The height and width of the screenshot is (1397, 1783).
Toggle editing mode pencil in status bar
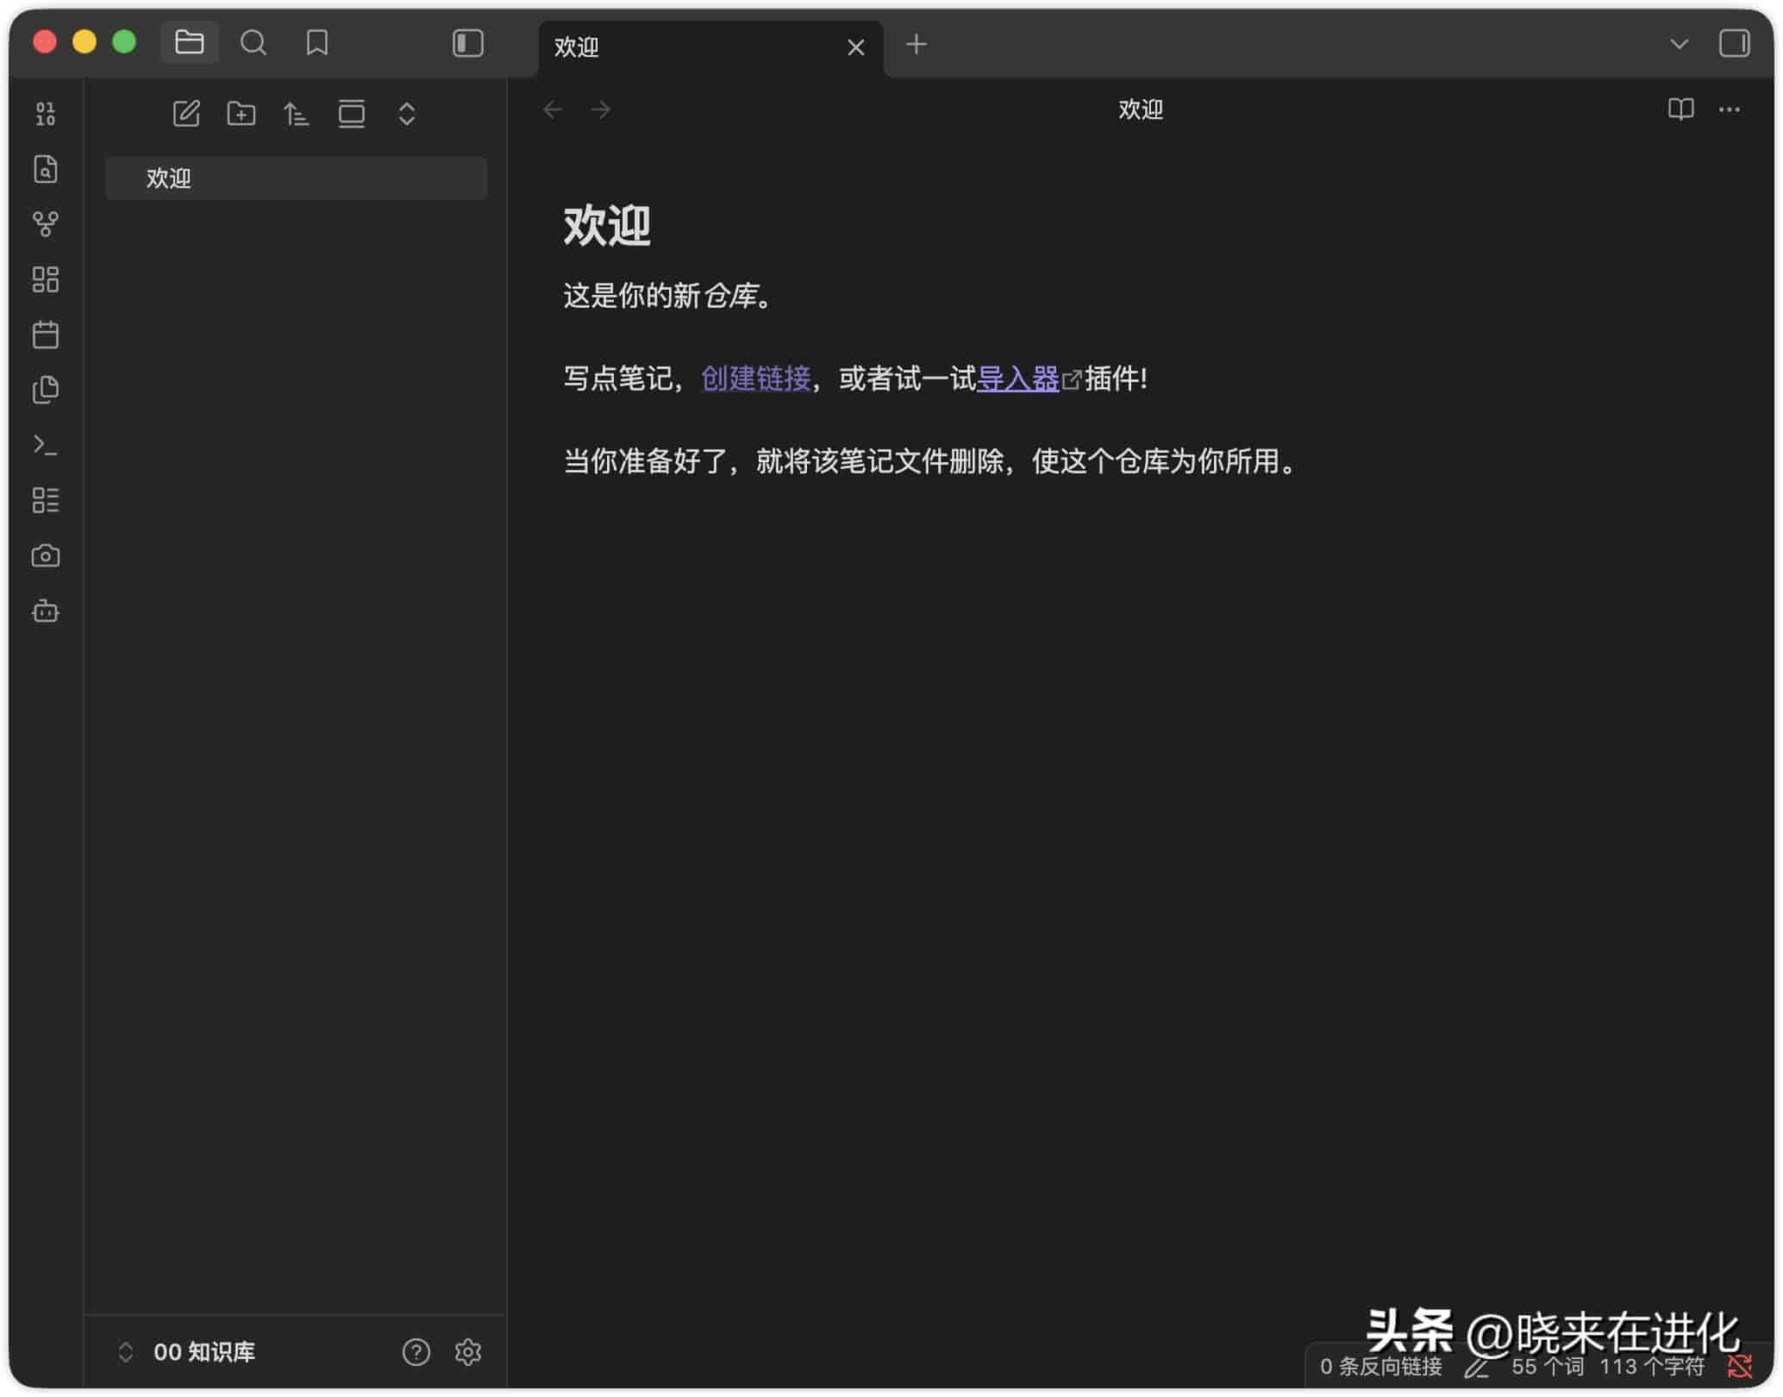click(x=1476, y=1367)
